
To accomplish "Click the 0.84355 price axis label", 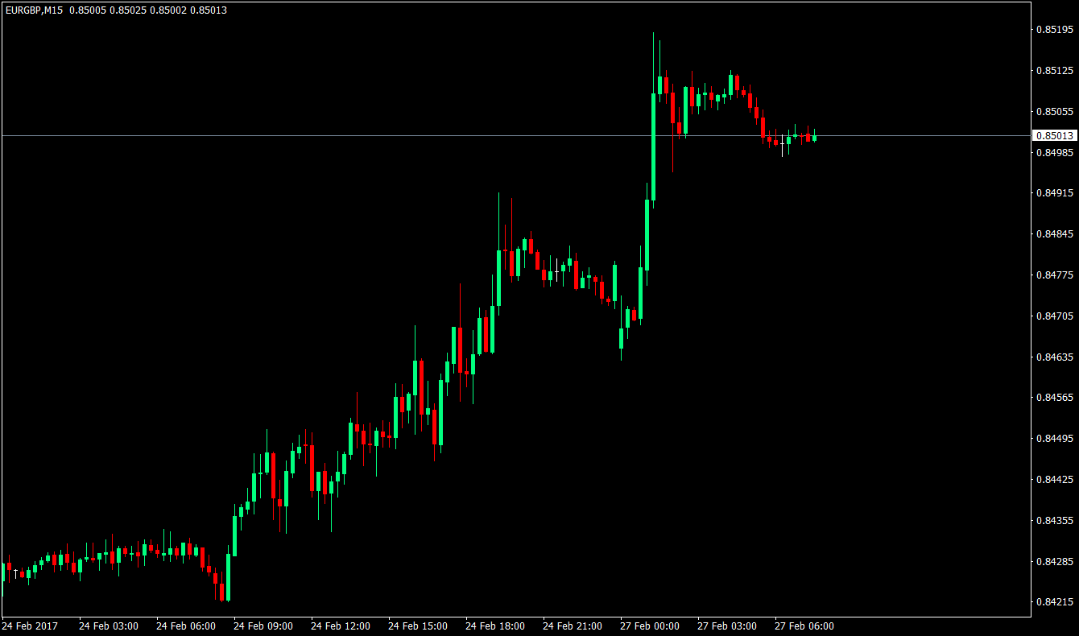I will pos(1055,521).
